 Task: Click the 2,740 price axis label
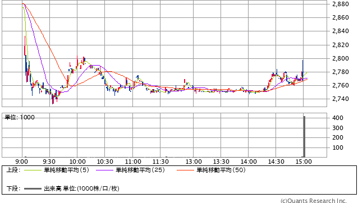(x=341, y=99)
